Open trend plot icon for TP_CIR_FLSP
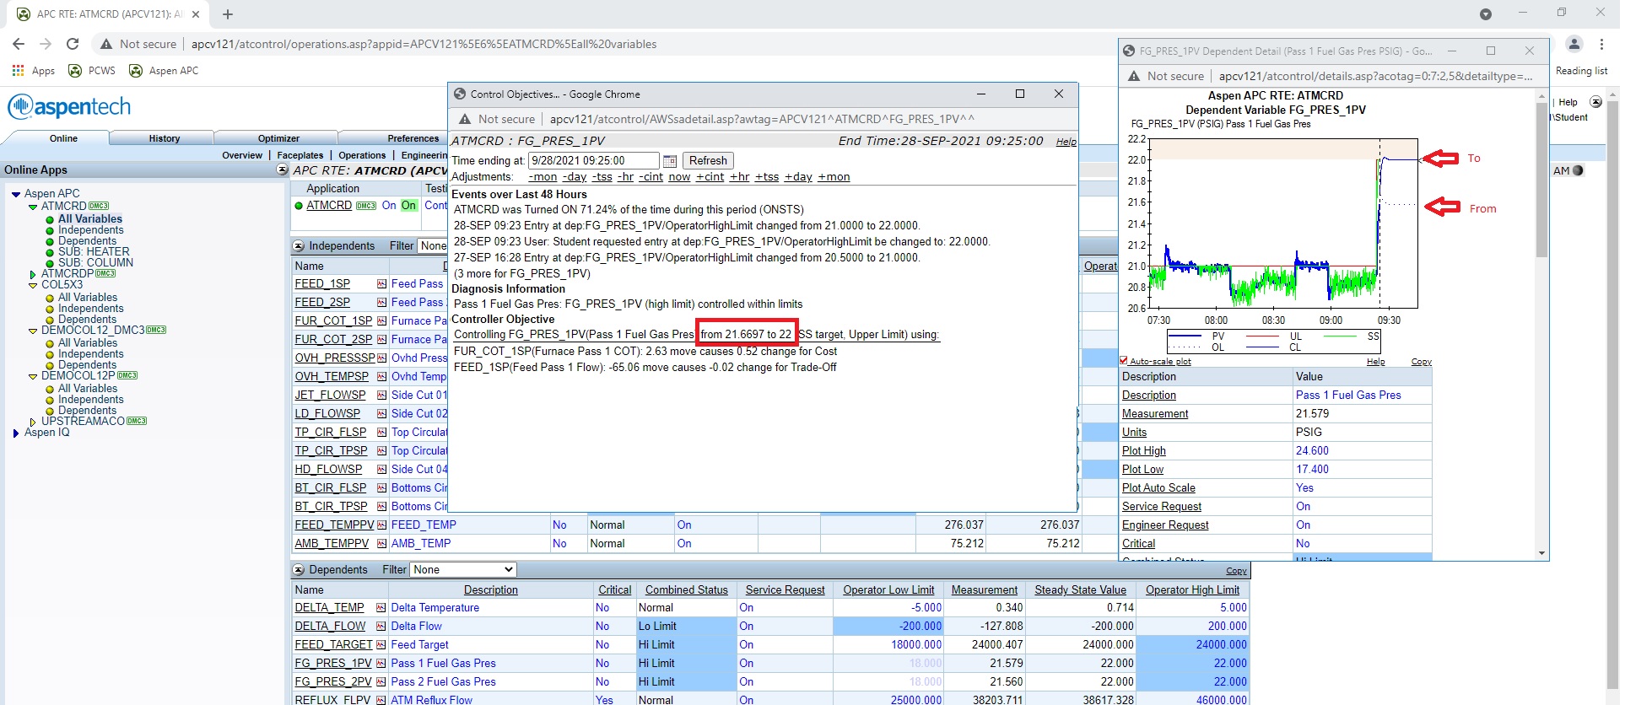1625x705 pixels. 381,433
